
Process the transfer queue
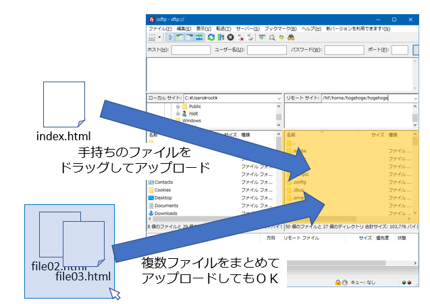[221, 38]
